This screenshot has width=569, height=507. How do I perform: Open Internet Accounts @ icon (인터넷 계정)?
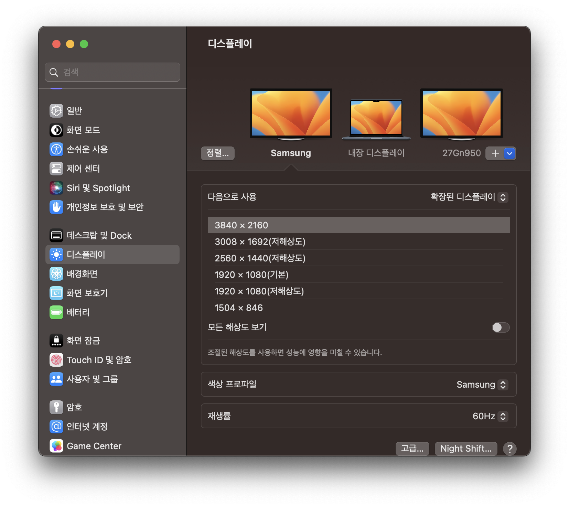56,427
